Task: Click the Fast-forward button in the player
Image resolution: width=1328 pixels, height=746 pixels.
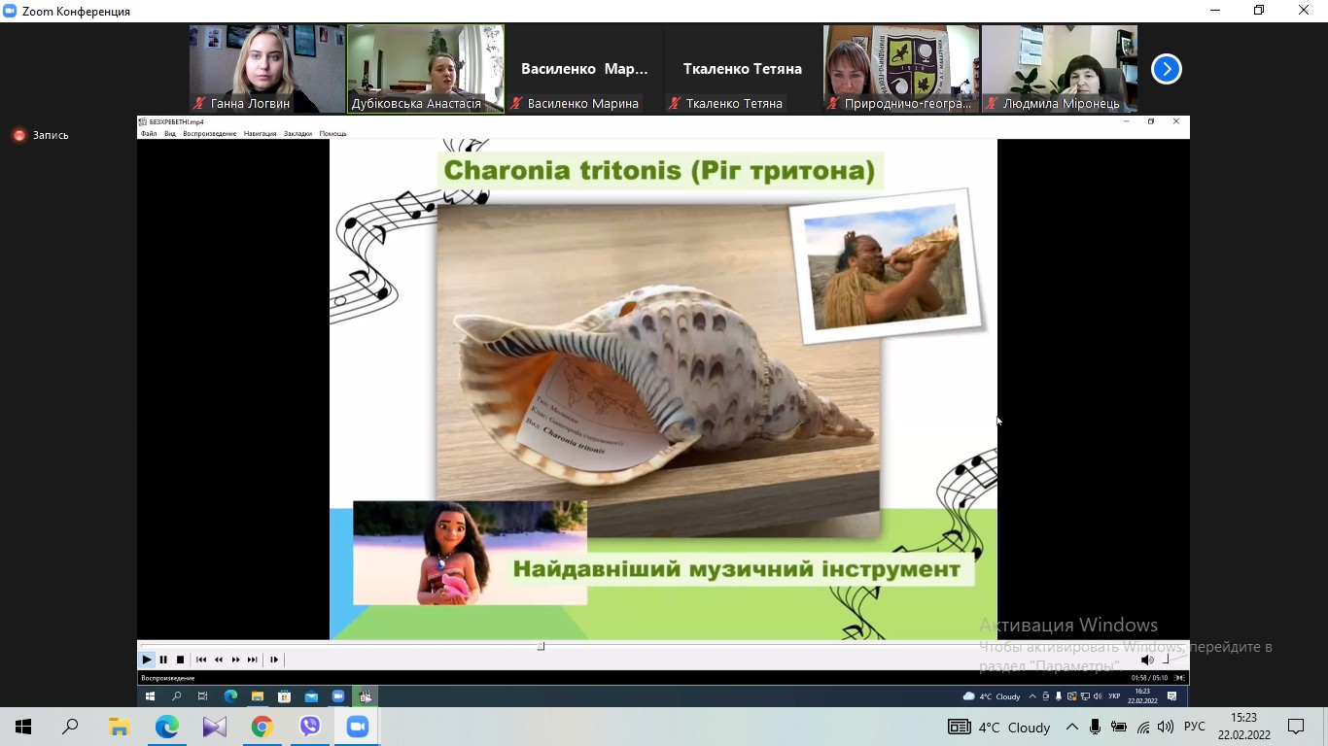Action: coord(235,660)
